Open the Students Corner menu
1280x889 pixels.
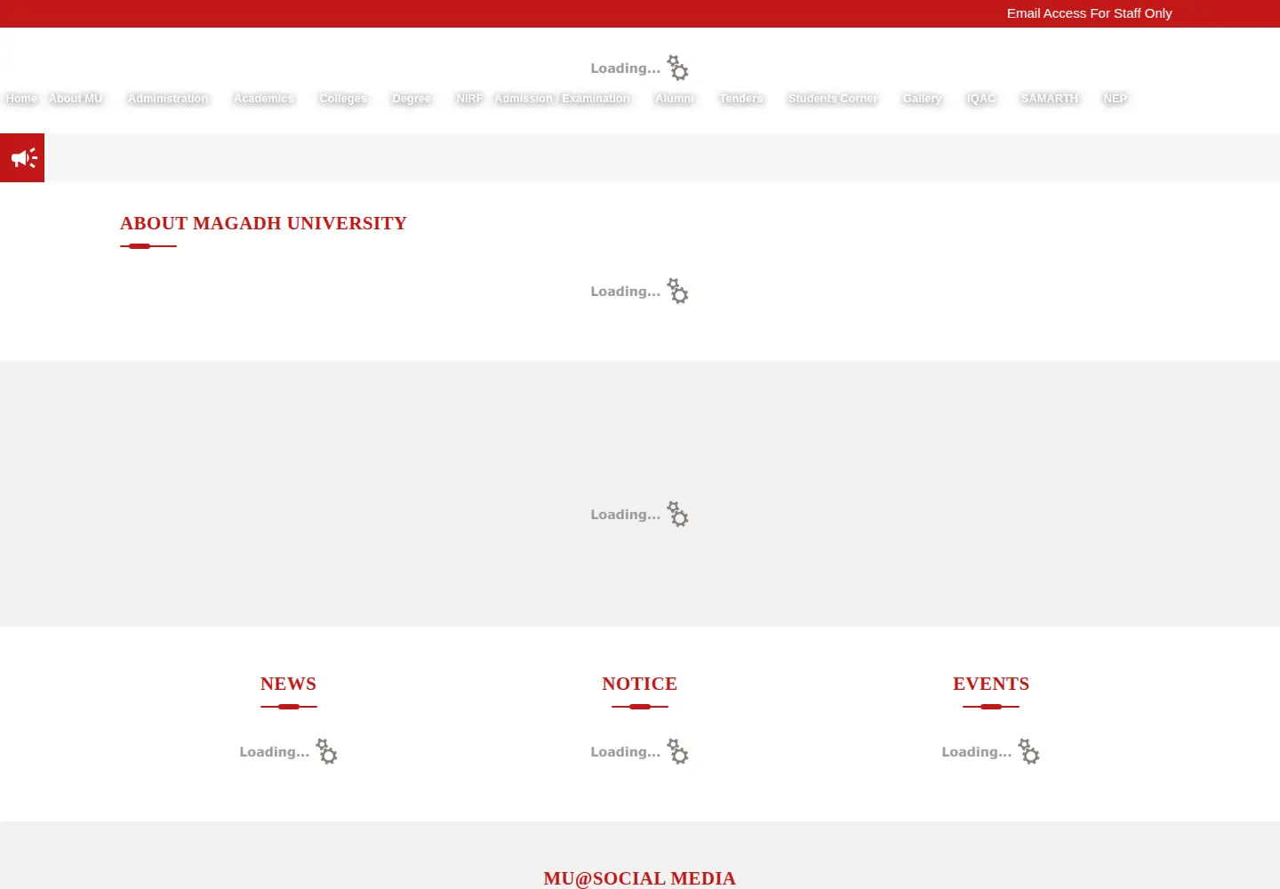833,99
